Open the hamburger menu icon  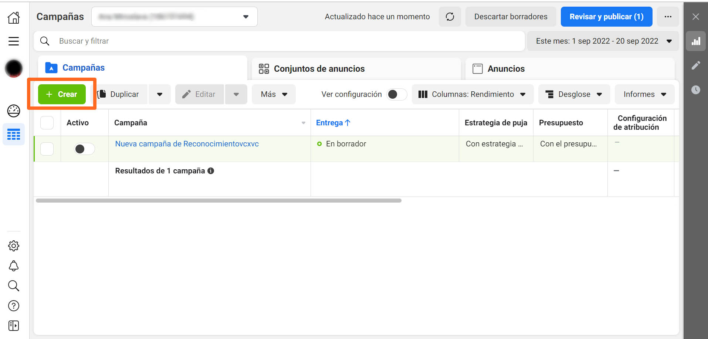(x=14, y=41)
